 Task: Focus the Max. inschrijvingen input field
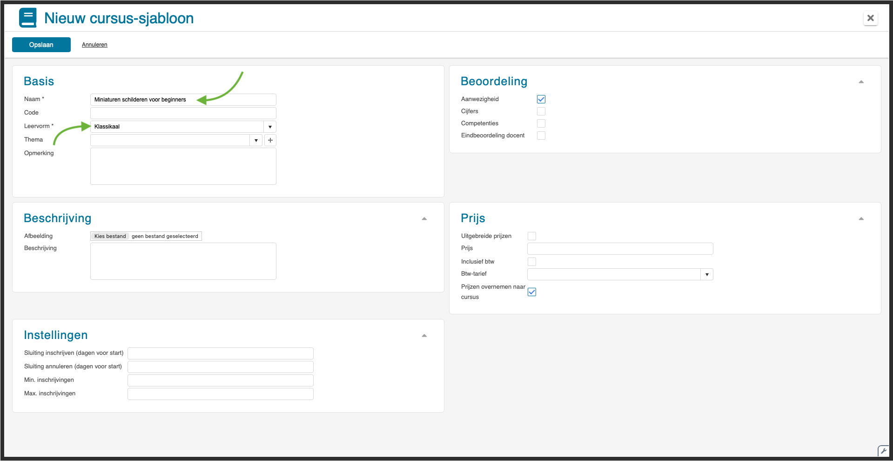click(220, 394)
